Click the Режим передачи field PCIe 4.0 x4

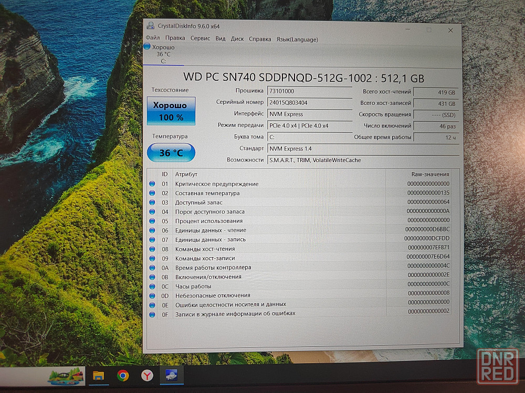click(309, 125)
